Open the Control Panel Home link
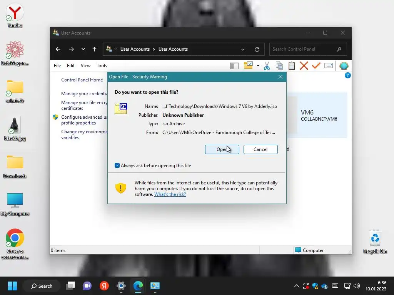 coord(82,80)
